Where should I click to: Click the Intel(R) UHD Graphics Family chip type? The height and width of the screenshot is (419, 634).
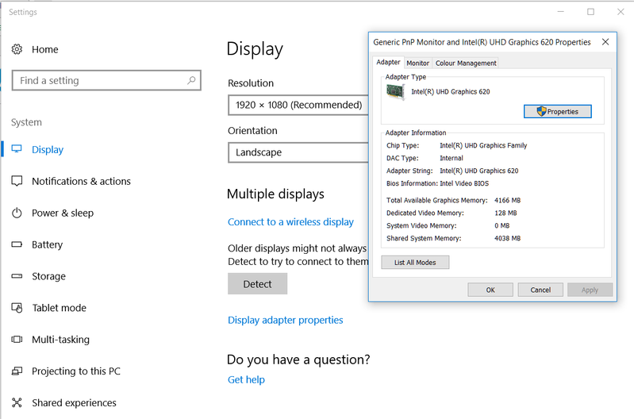coord(483,145)
